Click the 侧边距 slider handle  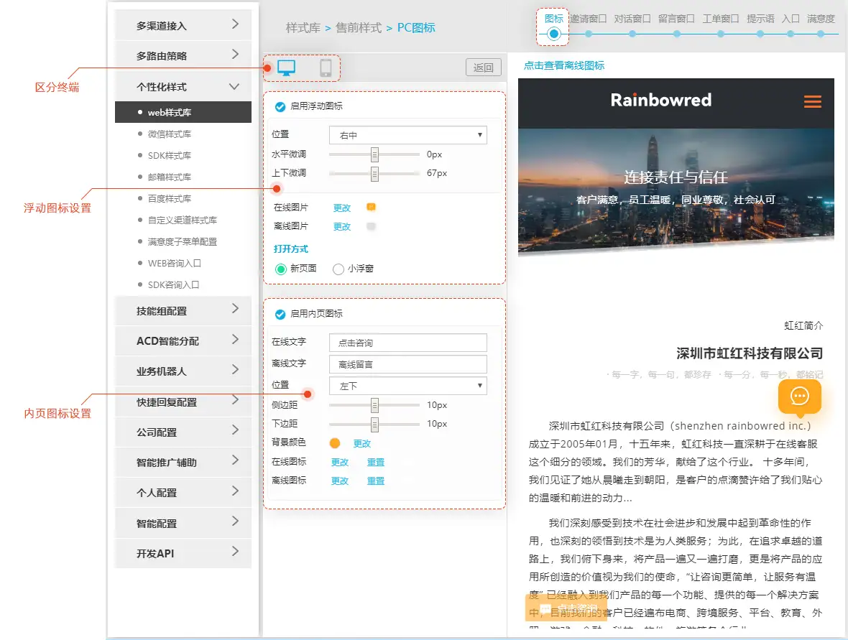click(374, 405)
